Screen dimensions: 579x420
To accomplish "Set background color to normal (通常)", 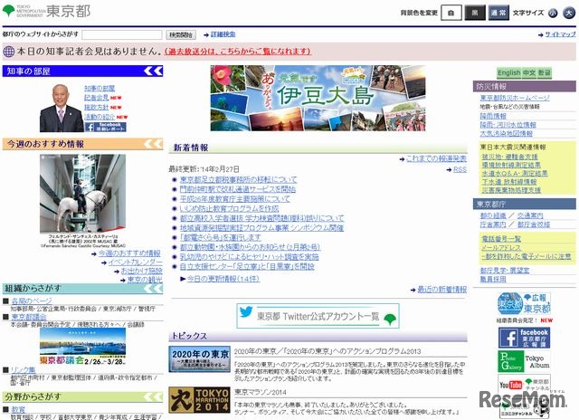I will tap(498, 13).
